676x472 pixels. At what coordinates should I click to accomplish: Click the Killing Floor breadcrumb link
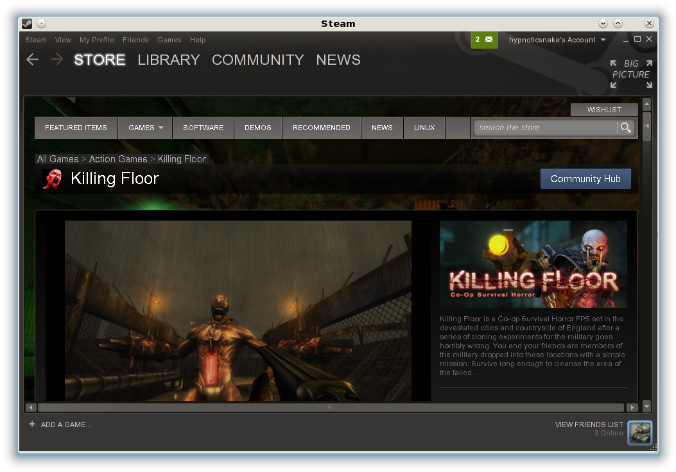point(182,159)
